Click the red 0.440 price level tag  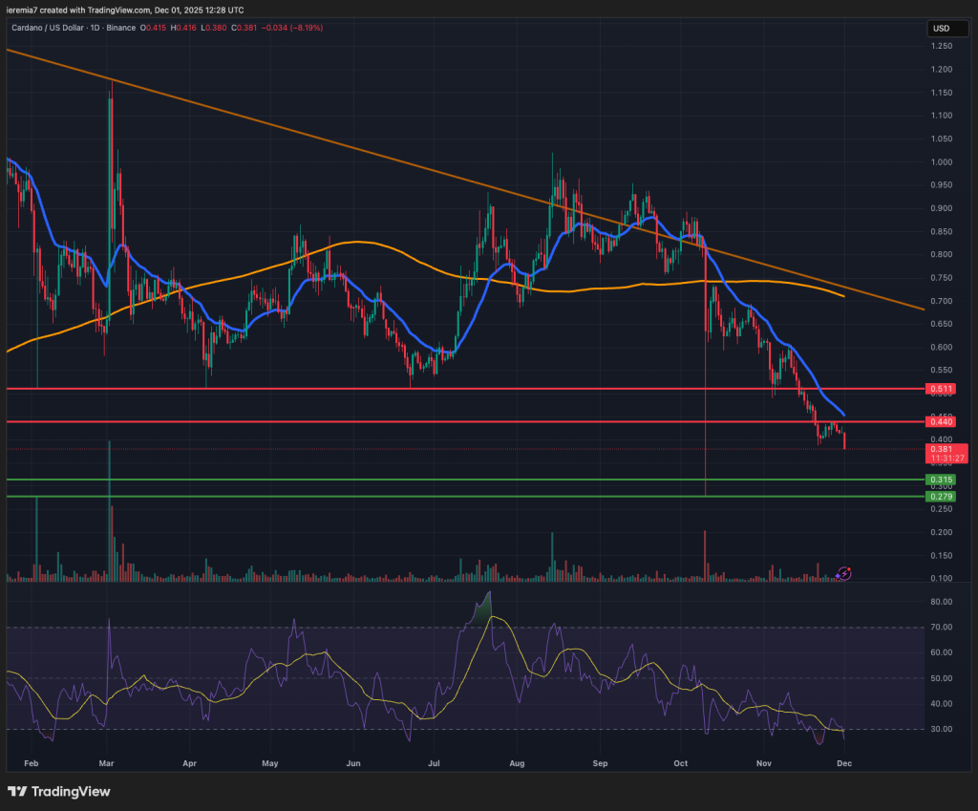tap(942, 421)
